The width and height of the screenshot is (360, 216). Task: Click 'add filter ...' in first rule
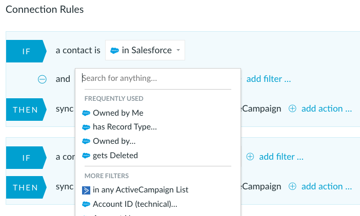(x=269, y=79)
